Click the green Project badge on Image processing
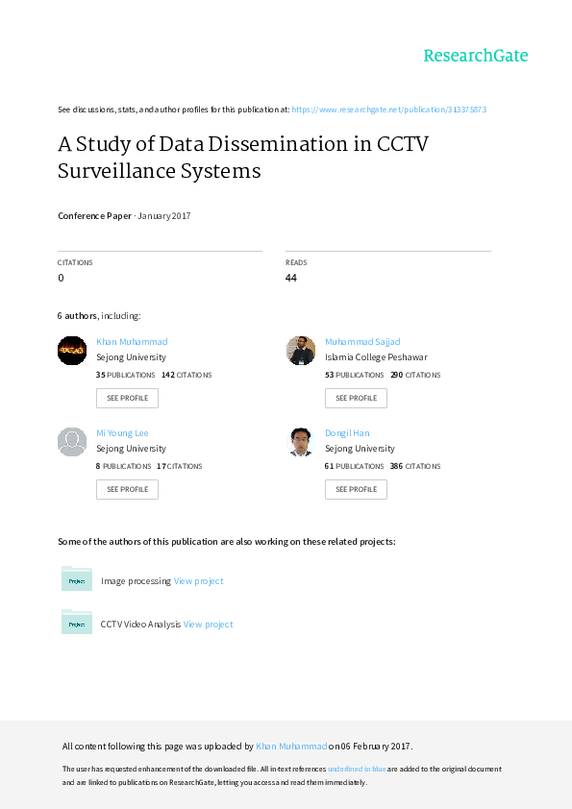The width and height of the screenshot is (572, 809). (x=76, y=582)
